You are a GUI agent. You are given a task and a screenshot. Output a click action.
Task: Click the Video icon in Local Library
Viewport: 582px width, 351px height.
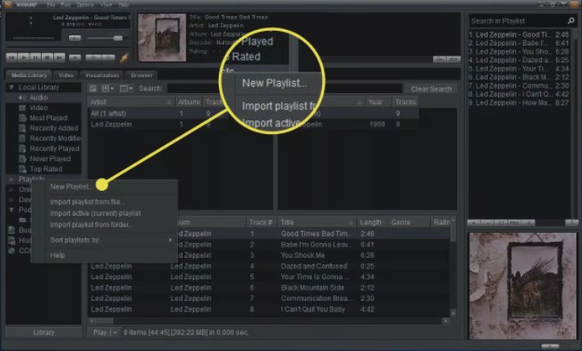click(22, 108)
